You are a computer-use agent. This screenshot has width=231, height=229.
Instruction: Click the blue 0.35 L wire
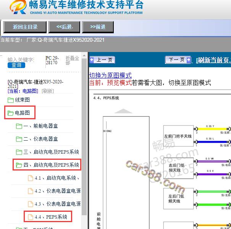pyautogui.click(x=213, y=142)
